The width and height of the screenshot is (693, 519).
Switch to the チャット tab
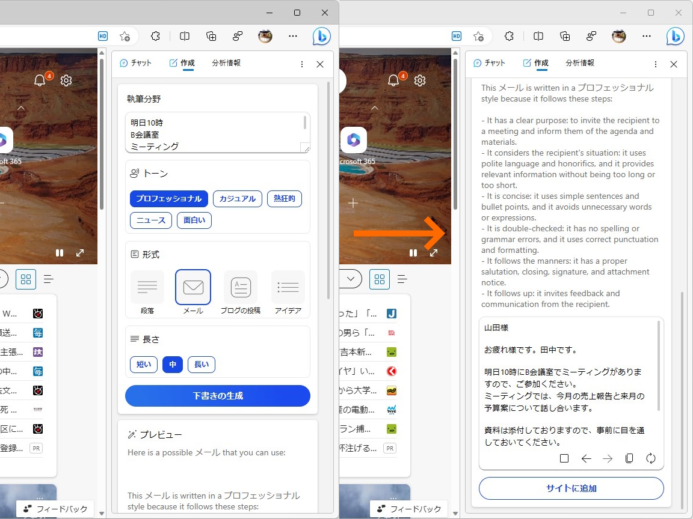point(137,62)
